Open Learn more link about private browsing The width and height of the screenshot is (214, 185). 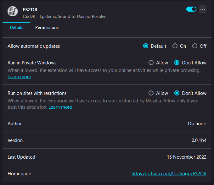19,77
